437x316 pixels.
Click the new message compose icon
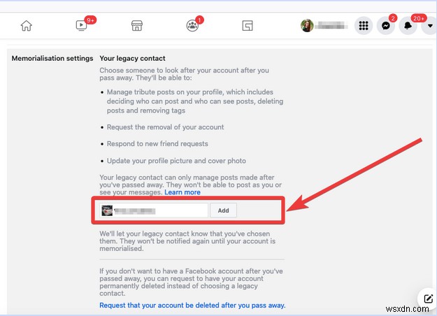click(x=428, y=299)
